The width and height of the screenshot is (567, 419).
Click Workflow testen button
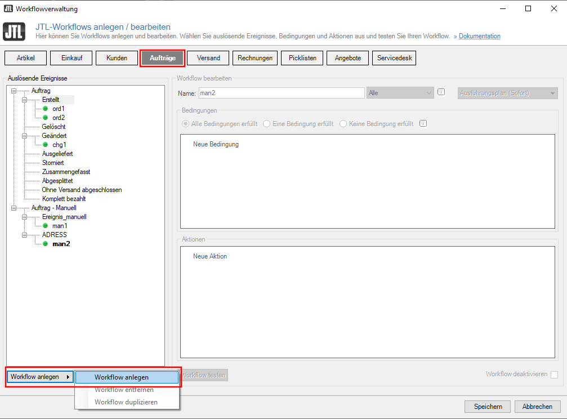click(x=204, y=375)
